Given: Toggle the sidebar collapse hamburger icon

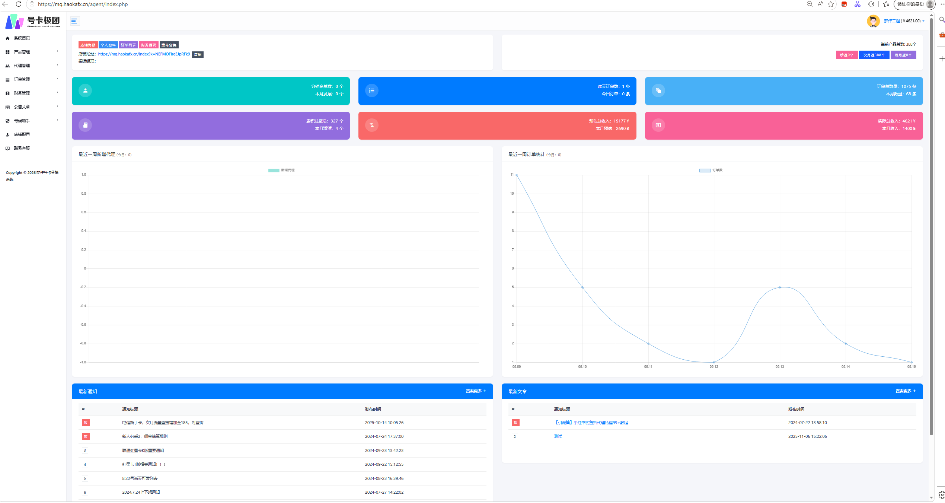Looking at the screenshot, I should click(x=74, y=21).
